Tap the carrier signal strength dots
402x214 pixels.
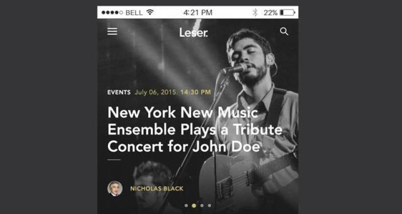(112, 12)
